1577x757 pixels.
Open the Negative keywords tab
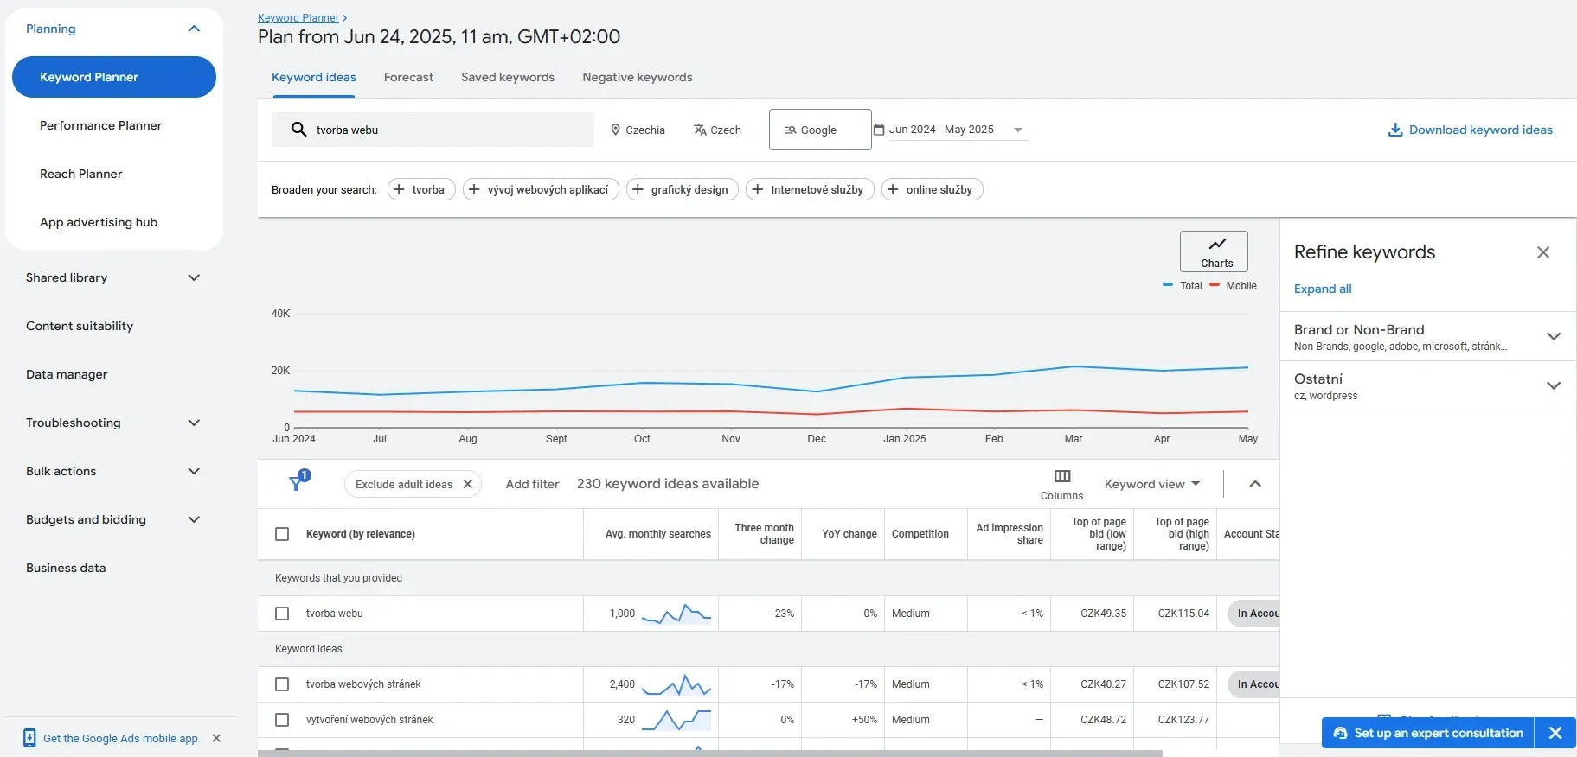click(638, 77)
